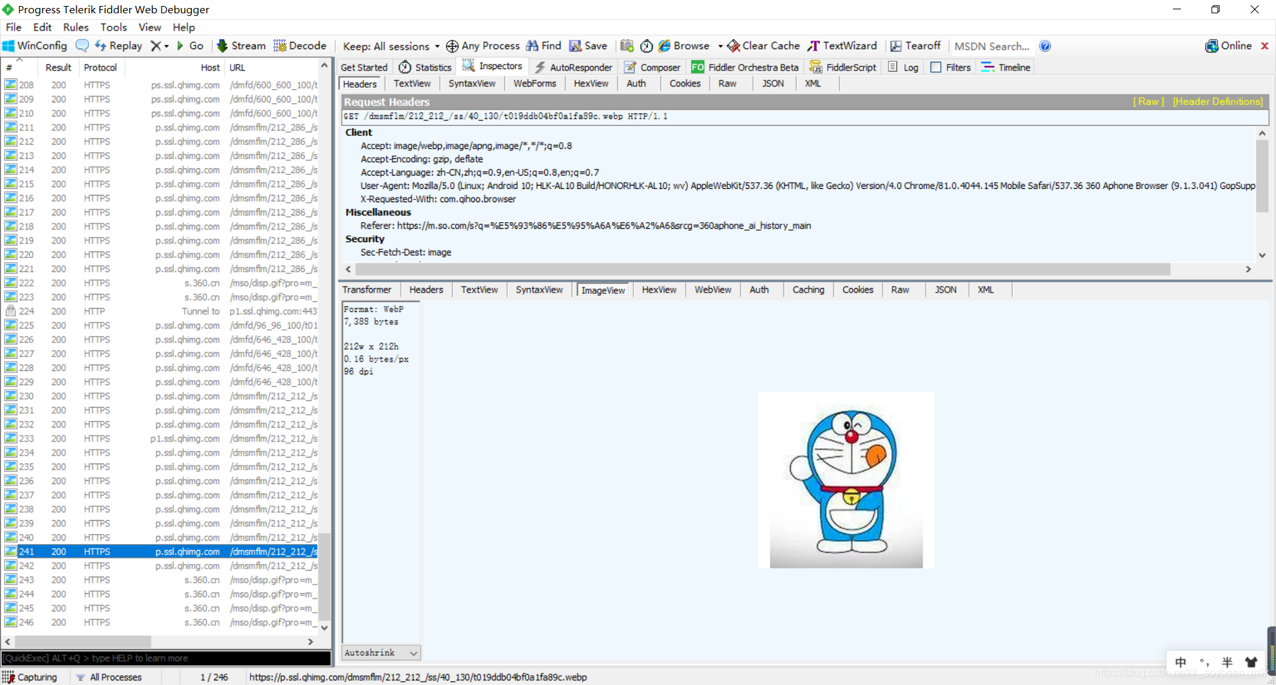Change the All Processes filter

109,677
